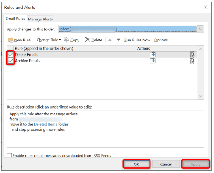Uncheck the Delete Emails rule checkbox
The width and height of the screenshot is (214, 173).
click(x=10, y=55)
